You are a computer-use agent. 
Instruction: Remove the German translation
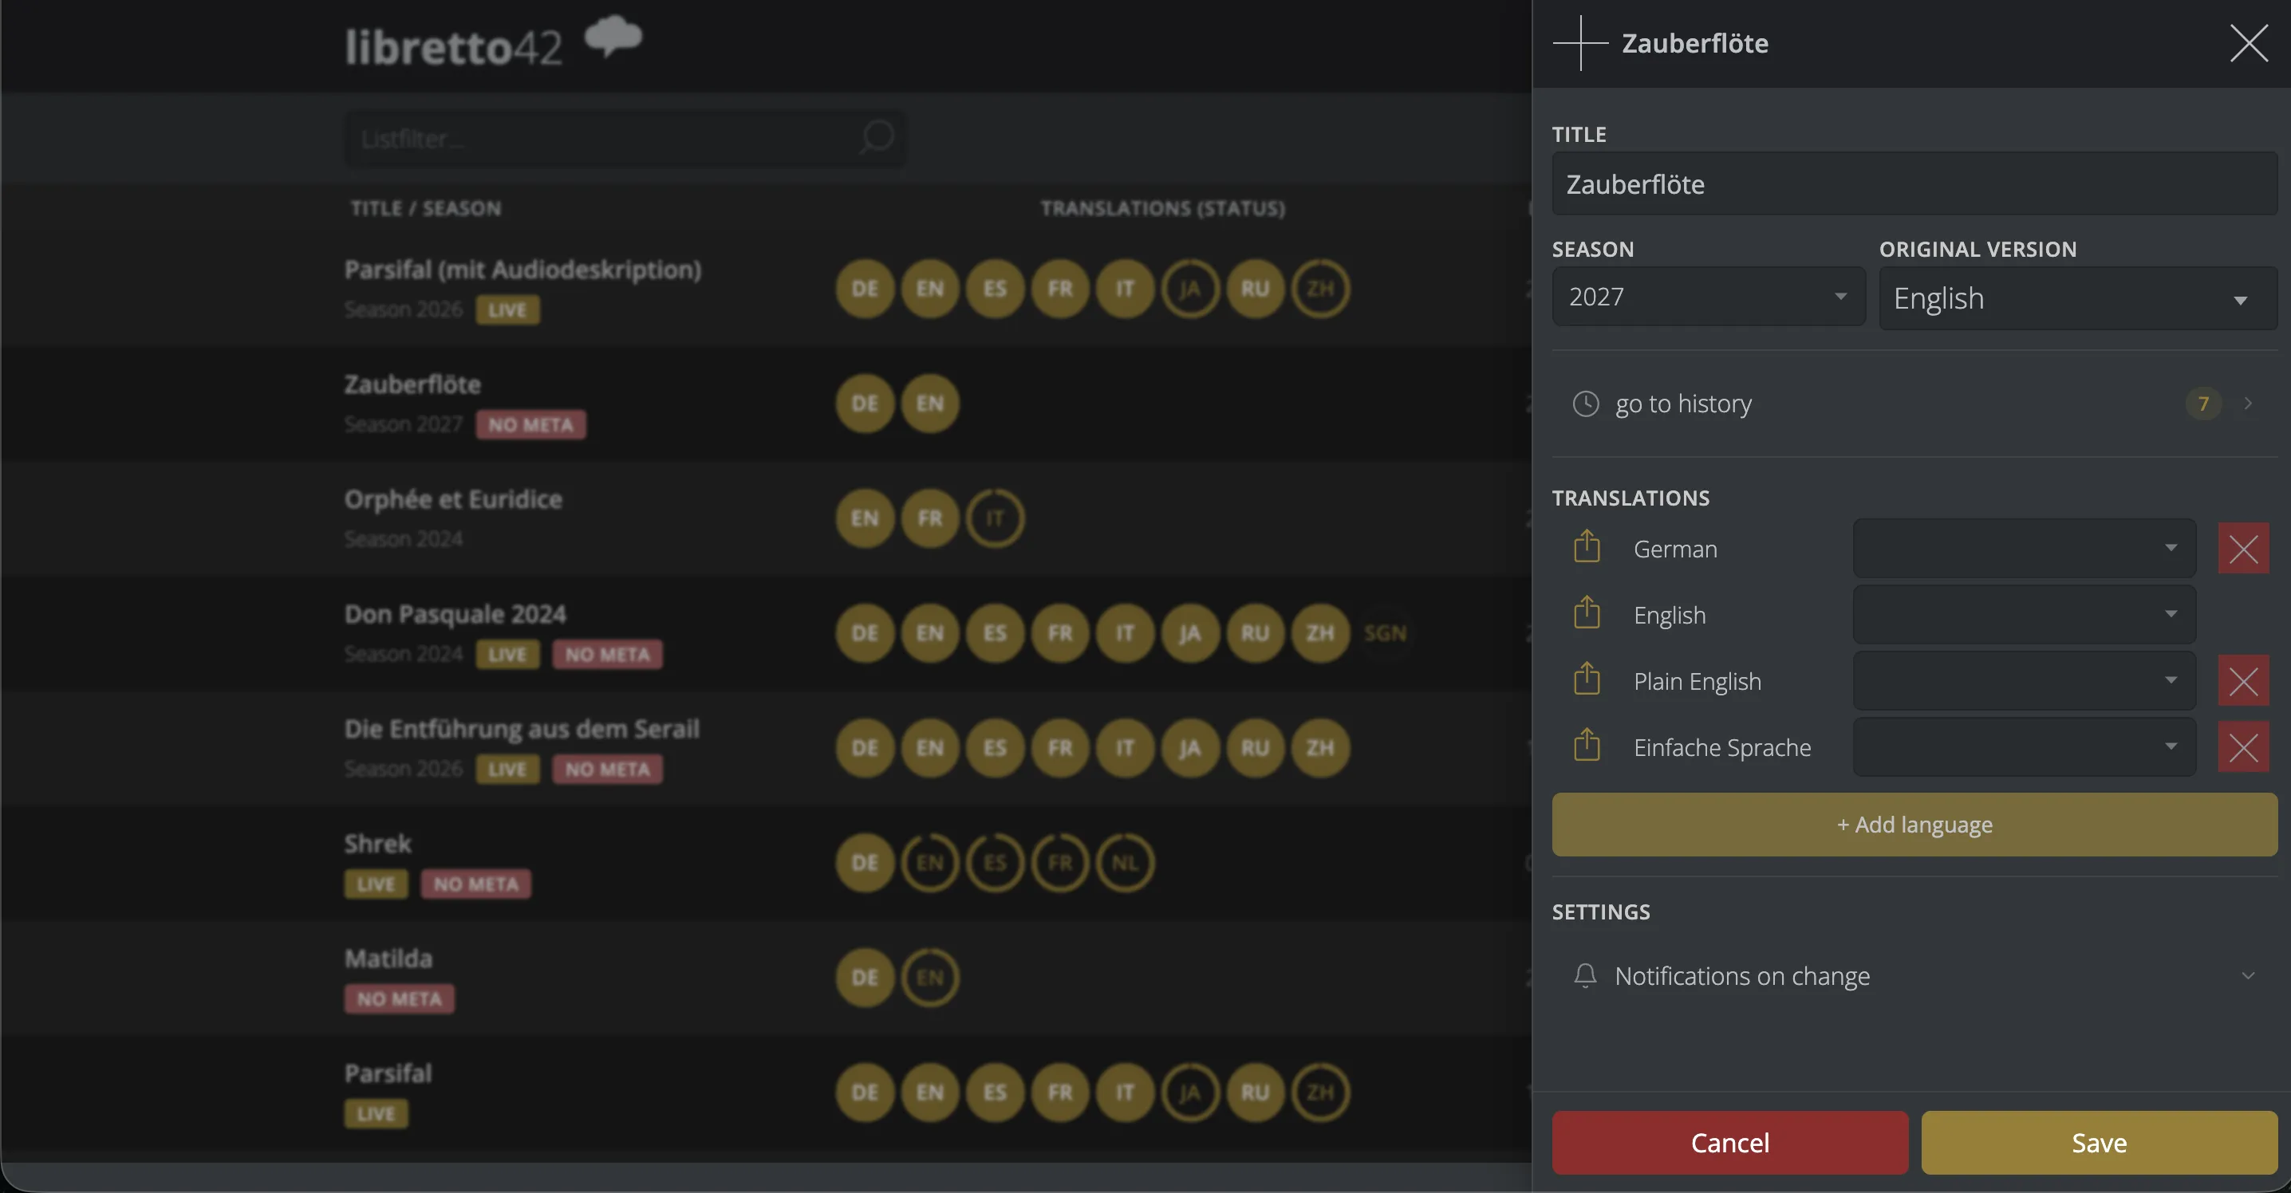(2243, 549)
